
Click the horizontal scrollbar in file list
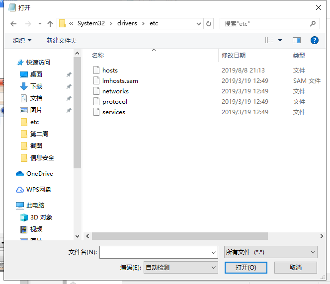tap(180, 236)
